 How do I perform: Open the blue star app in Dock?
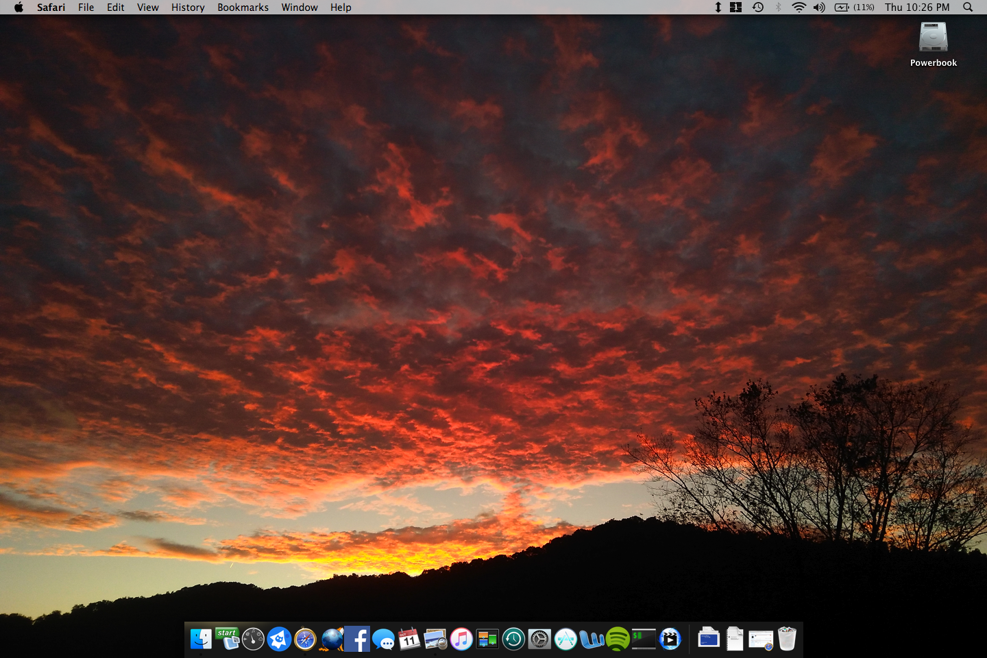(x=279, y=639)
